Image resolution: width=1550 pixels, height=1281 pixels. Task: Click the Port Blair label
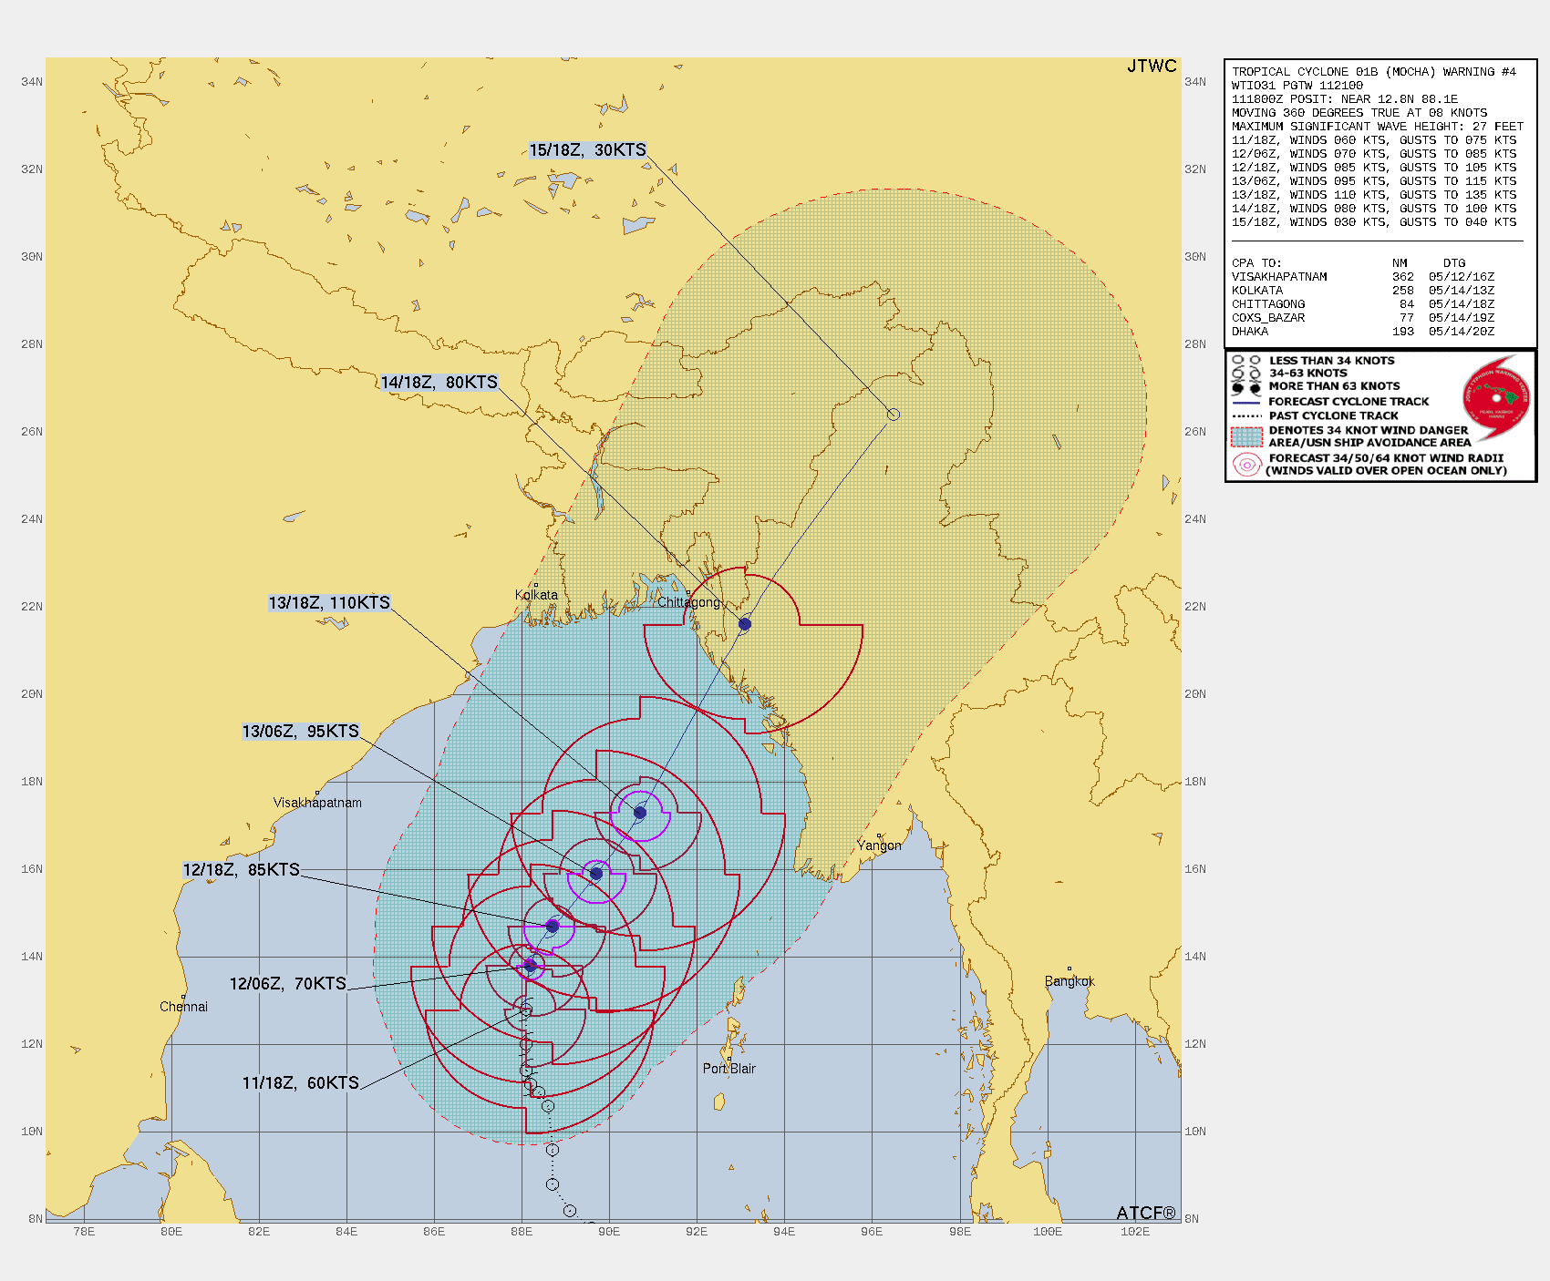coord(729,1069)
